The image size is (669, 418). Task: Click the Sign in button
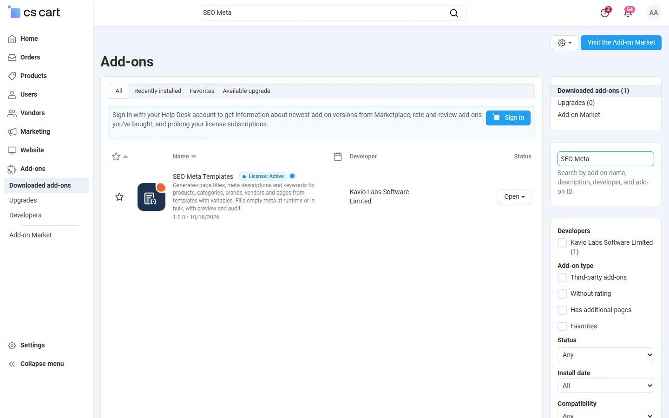click(508, 118)
